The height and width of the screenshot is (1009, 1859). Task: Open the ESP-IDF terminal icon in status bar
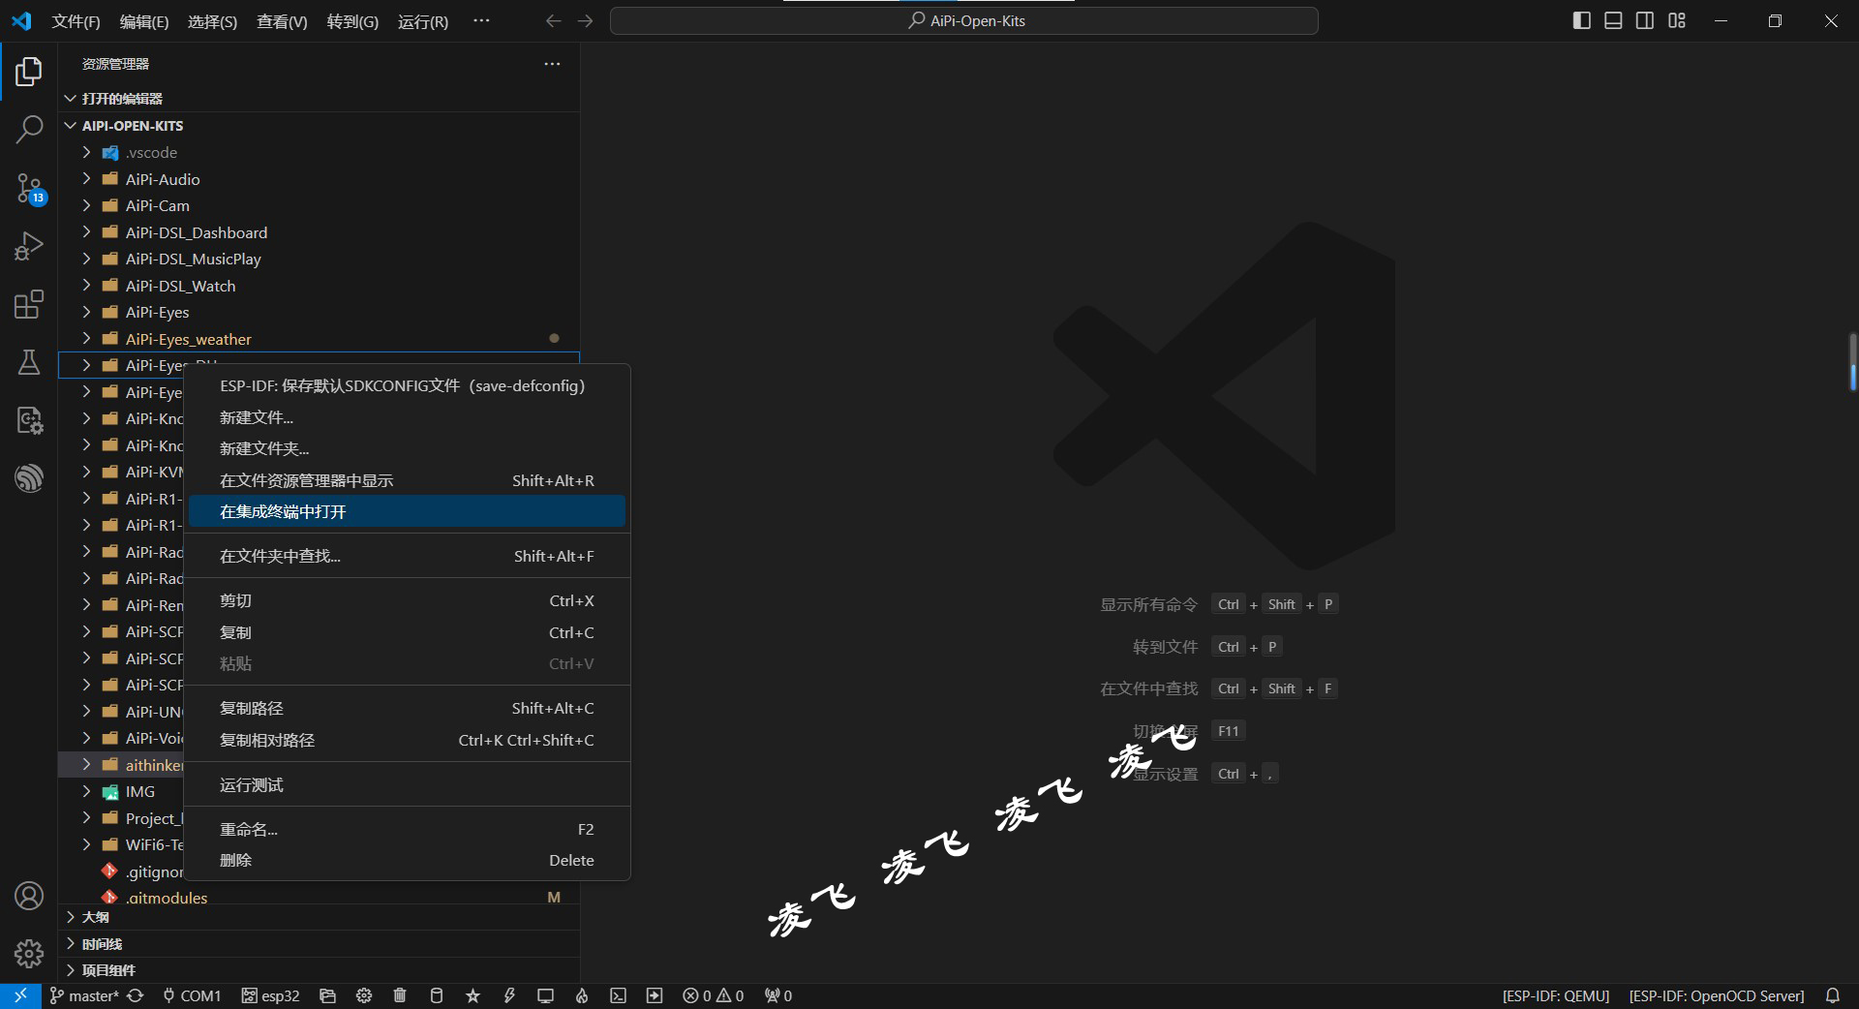coord(618,995)
